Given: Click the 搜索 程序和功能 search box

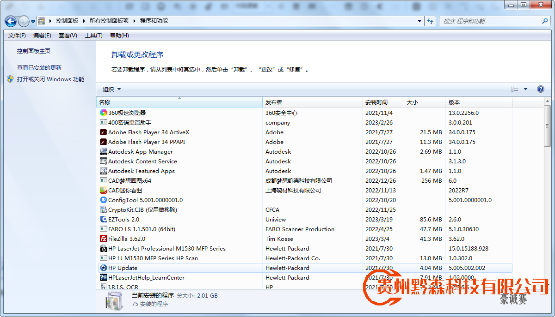Looking at the screenshot, I should click(x=490, y=21).
